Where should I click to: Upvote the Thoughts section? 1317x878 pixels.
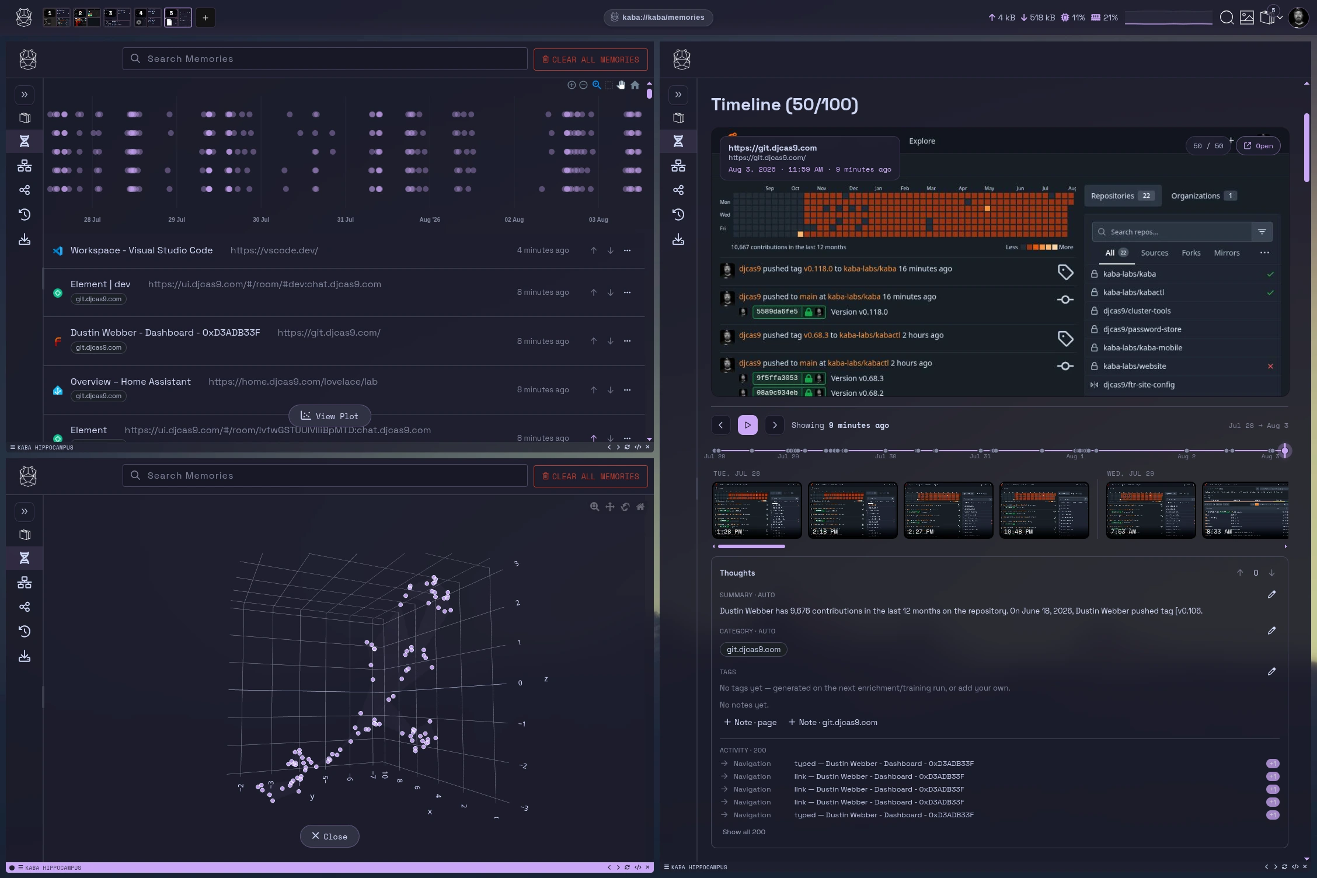point(1240,573)
